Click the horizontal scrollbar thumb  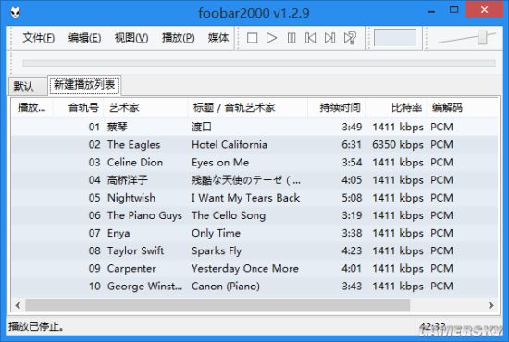click(x=217, y=305)
